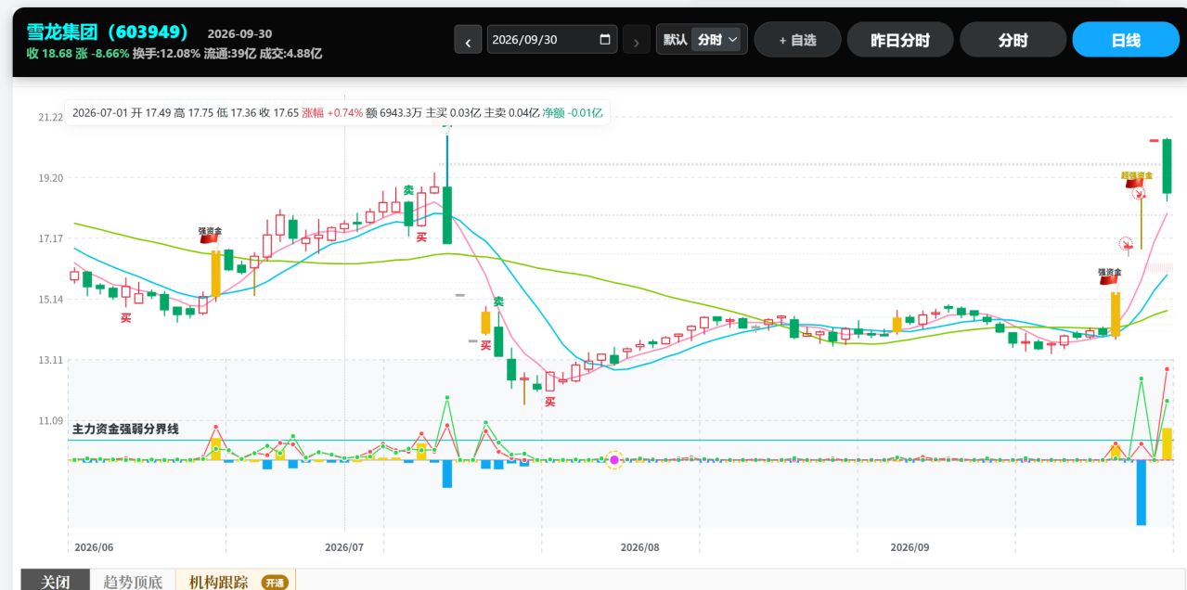Select the 关闭 tab
The width and height of the screenshot is (1187, 590).
coord(56,582)
